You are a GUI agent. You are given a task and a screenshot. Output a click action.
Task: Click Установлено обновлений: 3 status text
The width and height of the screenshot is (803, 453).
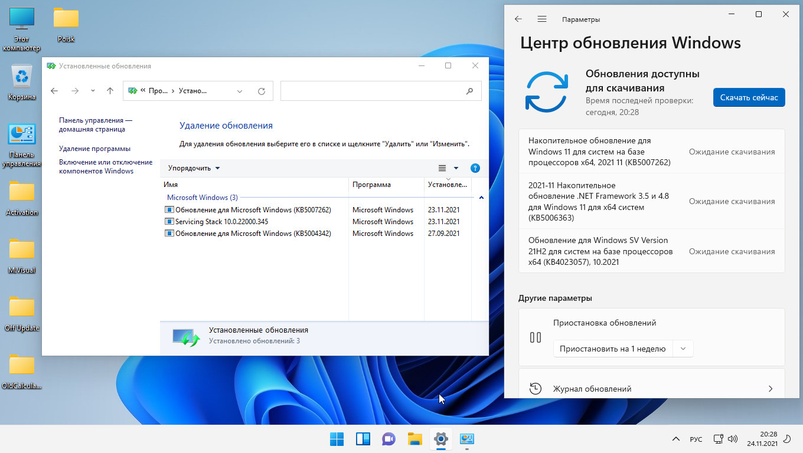click(254, 341)
